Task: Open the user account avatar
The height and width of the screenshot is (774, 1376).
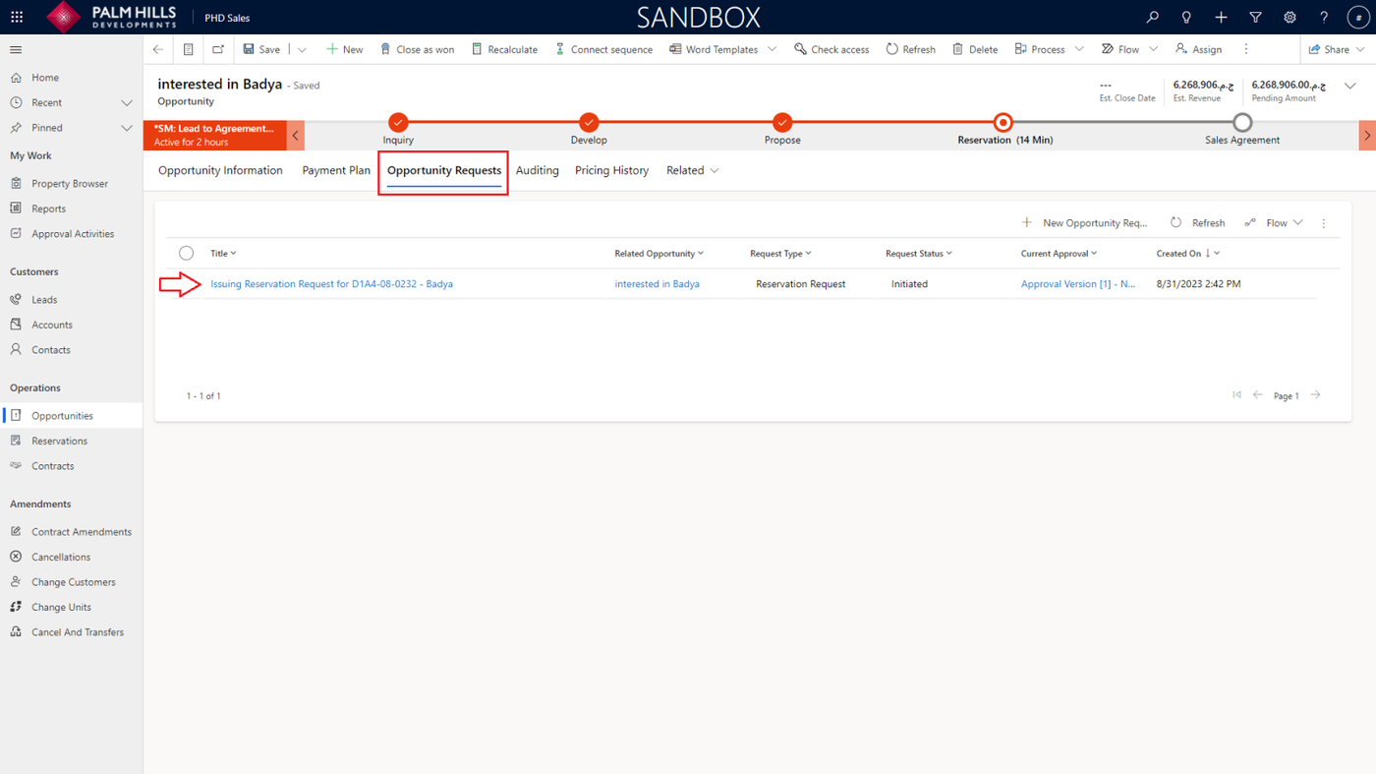Action: tap(1358, 17)
